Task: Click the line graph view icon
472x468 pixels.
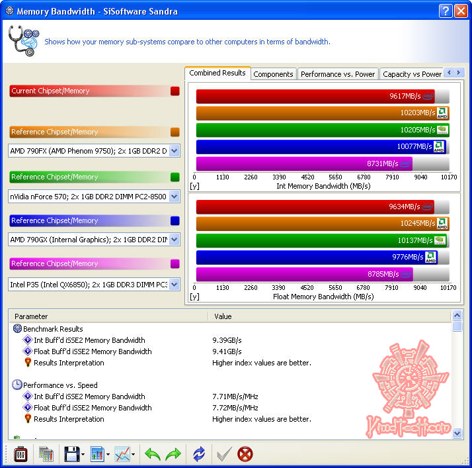Action: (122, 454)
